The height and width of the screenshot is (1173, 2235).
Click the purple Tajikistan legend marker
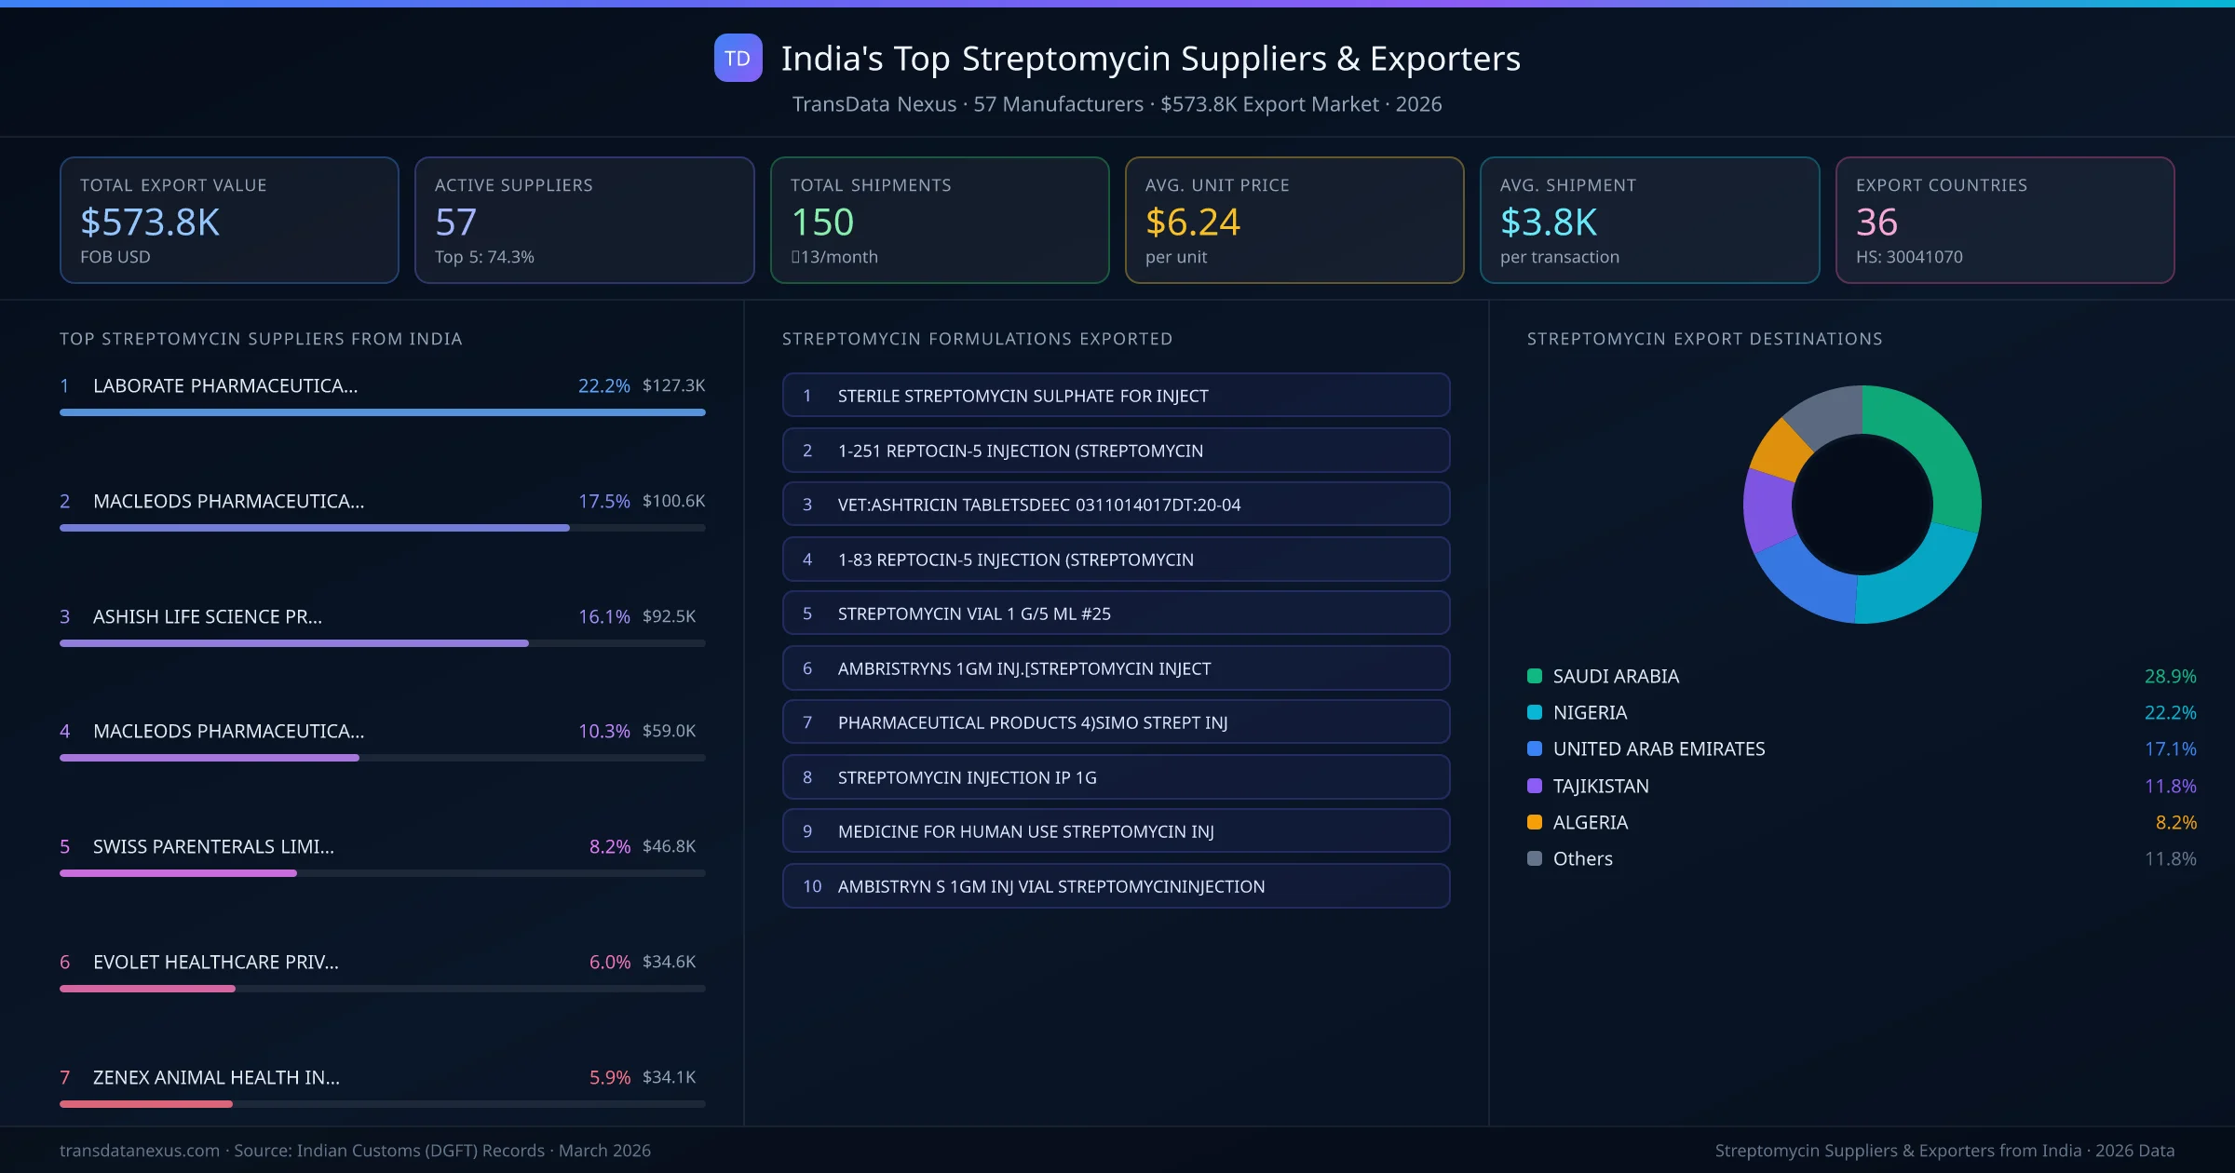(x=1535, y=786)
